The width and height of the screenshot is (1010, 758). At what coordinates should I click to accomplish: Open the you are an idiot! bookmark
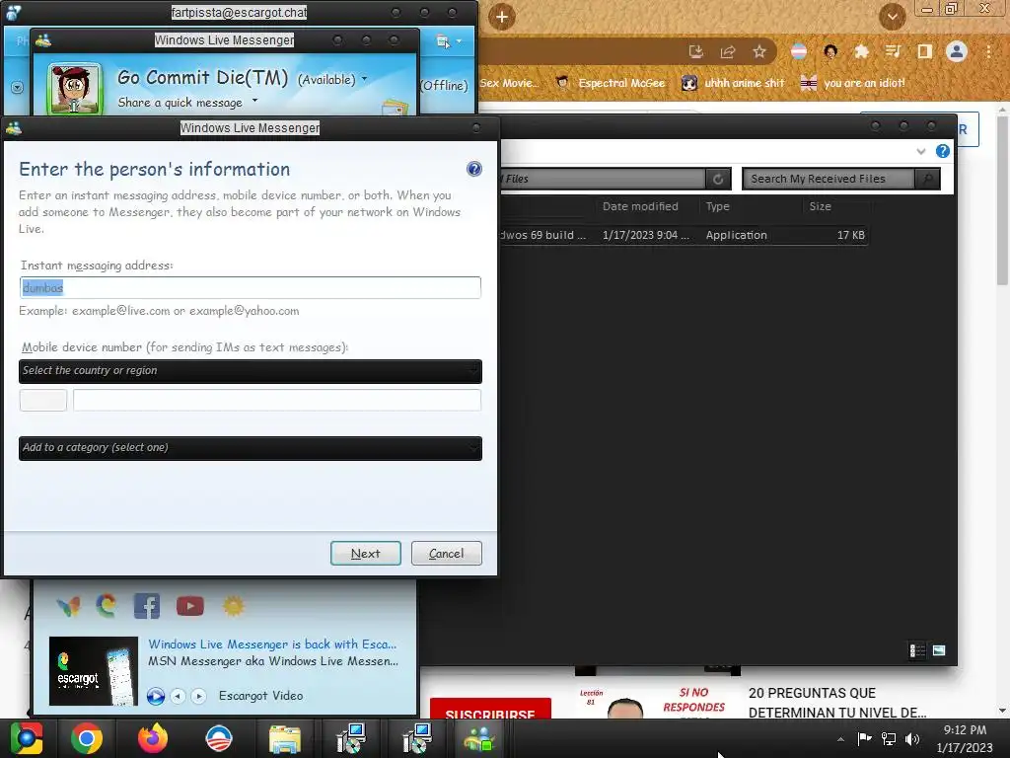pyautogui.click(x=853, y=83)
